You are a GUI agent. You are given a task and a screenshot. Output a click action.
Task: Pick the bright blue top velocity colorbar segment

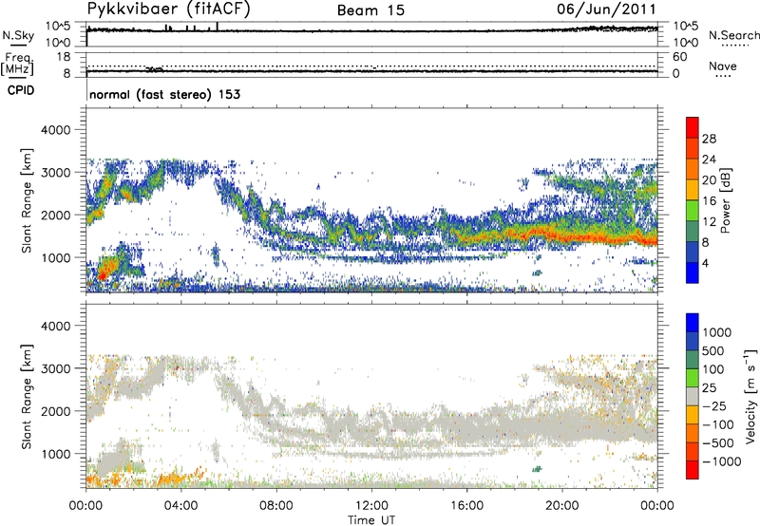tap(693, 323)
